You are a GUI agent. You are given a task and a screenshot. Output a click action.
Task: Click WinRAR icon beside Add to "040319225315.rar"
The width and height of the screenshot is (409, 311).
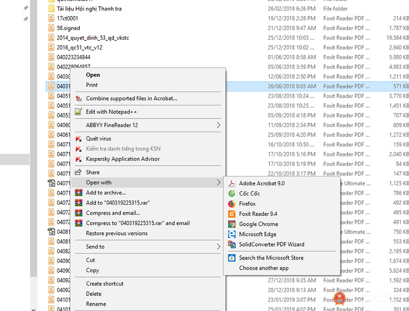pos(79,203)
